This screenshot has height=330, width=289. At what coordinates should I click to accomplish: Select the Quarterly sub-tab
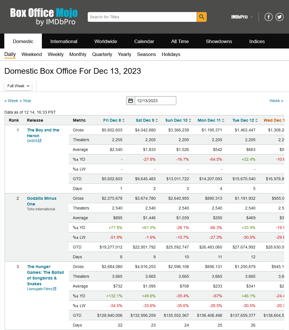(102, 54)
